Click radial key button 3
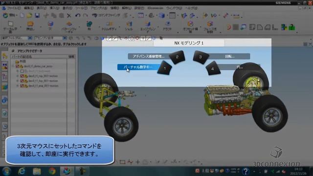The image size is (313, 176). (201, 57)
